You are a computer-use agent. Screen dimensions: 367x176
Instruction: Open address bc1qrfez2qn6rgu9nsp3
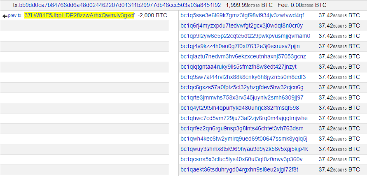[x=242, y=128]
